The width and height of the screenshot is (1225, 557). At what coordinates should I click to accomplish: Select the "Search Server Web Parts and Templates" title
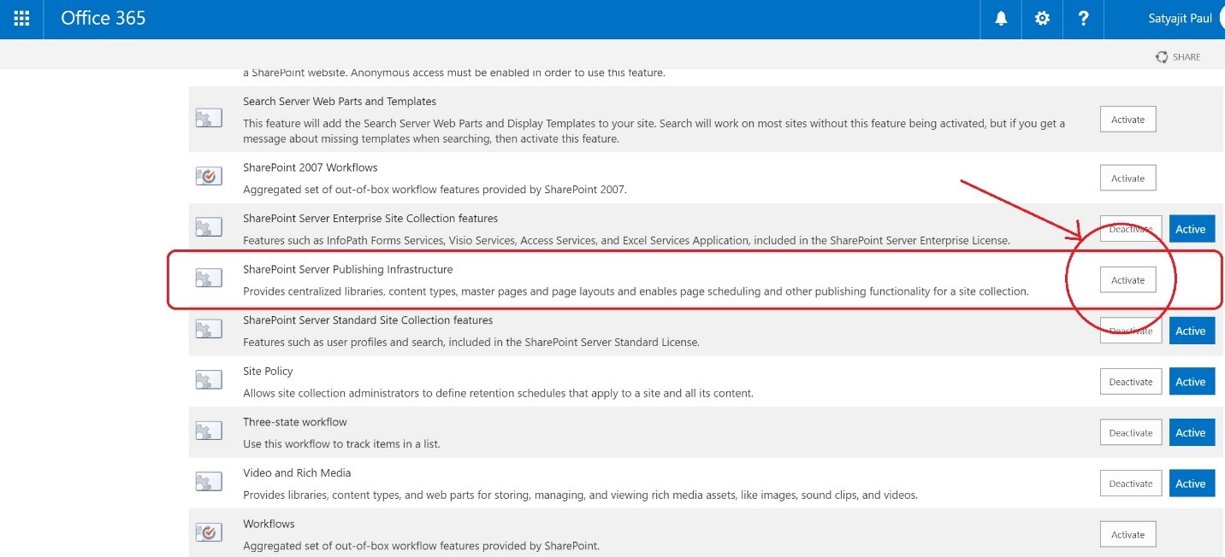click(x=340, y=101)
